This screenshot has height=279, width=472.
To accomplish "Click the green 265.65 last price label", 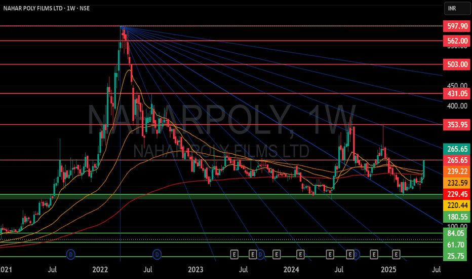I will [x=457, y=149].
